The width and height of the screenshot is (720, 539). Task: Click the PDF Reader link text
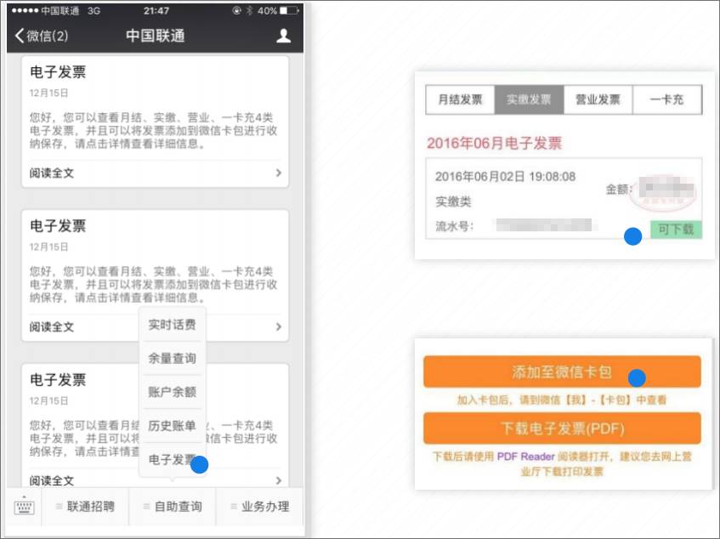click(526, 457)
